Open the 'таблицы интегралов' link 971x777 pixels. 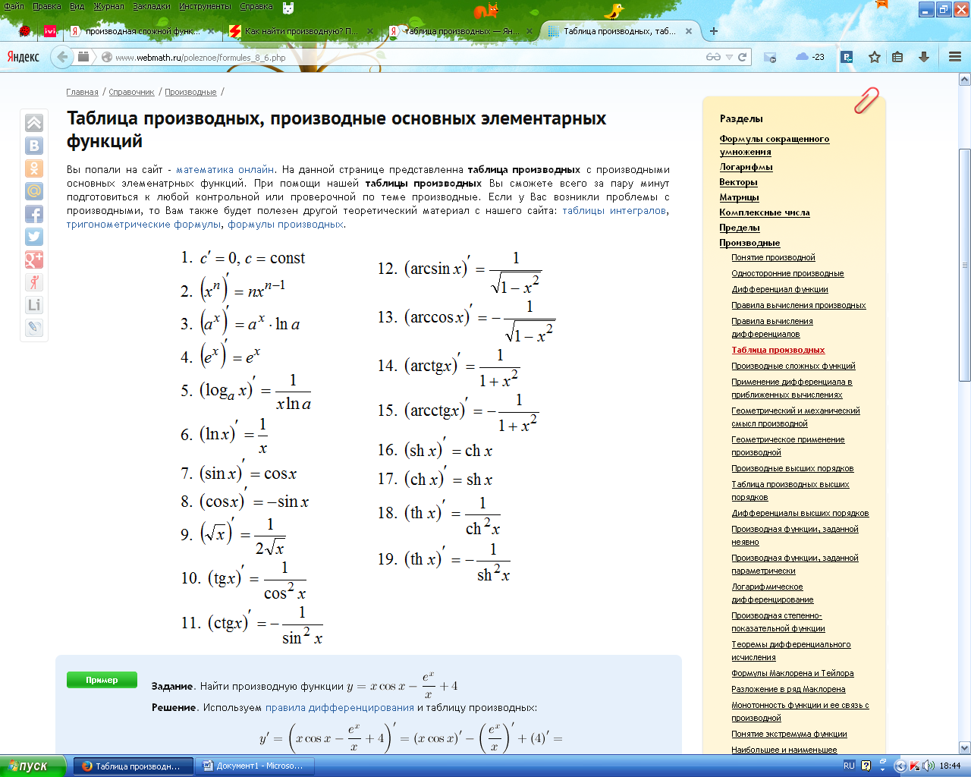tap(614, 210)
